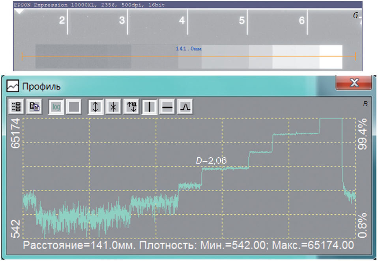Click the copy profile data icon
This screenshot has height=261, width=378.
(35, 107)
